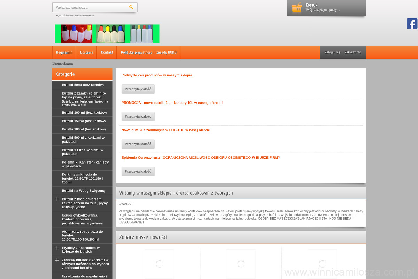Expand Butelki z kroplomierzem category
The width and height of the screenshot is (418, 279).
(57, 199)
